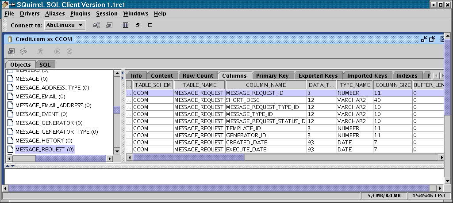The width and height of the screenshot is (453, 203).
Task: Click the page icon beside MESSAGE_EMAIL
Action: (10, 96)
